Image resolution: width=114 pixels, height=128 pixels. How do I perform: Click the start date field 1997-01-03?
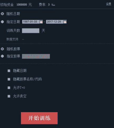pos(31,22)
